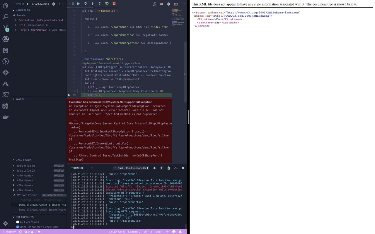Open the Search view in activity bar
The height and width of the screenshot is (234, 375).
tap(6, 17)
